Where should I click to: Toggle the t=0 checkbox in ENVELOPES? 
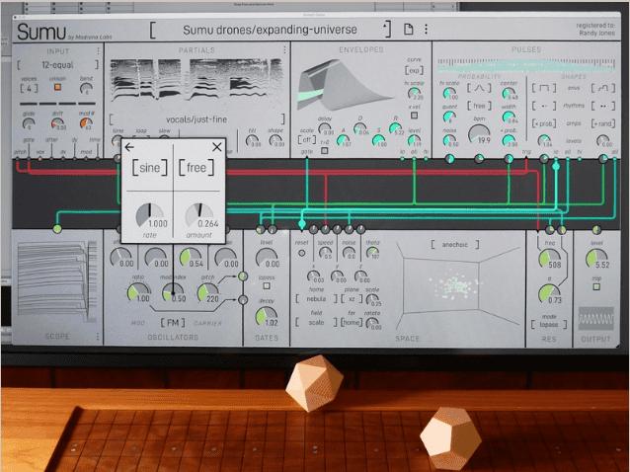click(325, 151)
